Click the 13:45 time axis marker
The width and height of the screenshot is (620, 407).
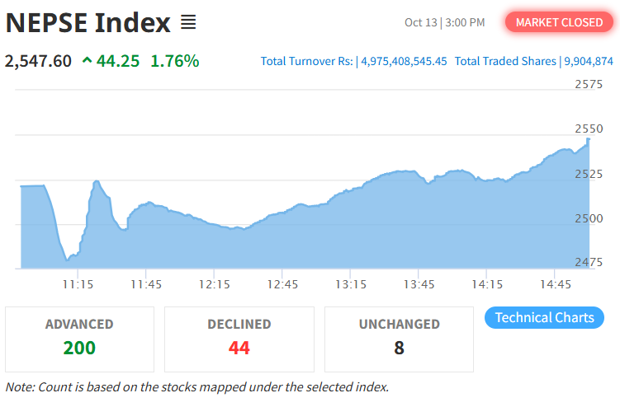tap(419, 284)
